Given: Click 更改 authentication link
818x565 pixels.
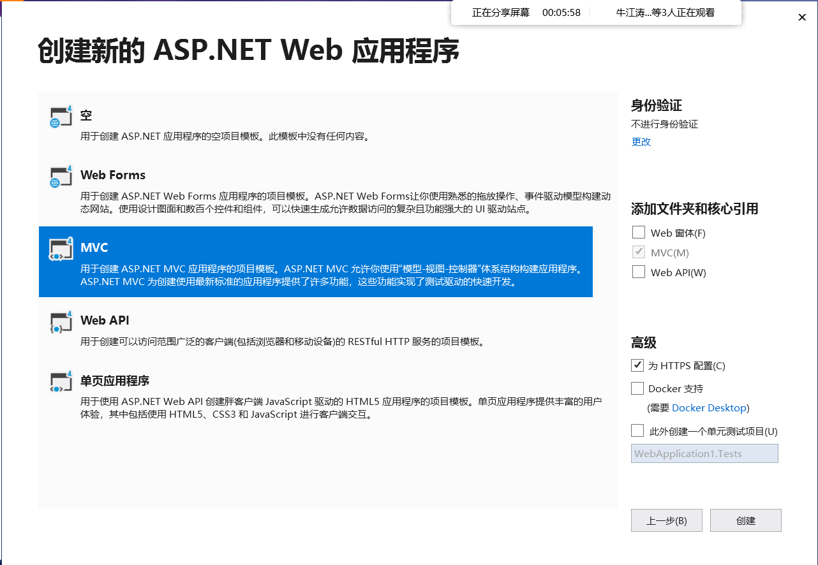Looking at the screenshot, I should (641, 142).
